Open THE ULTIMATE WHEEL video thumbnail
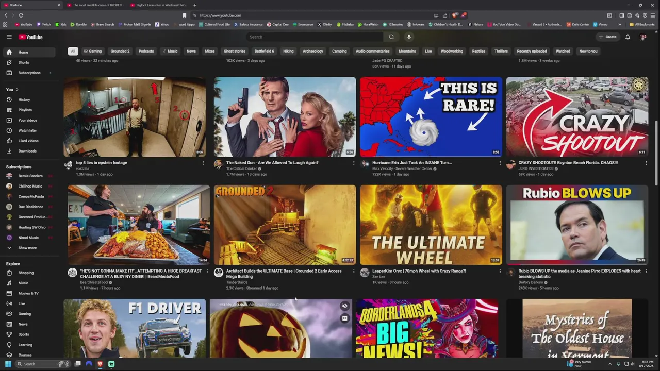The height and width of the screenshot is (371, 660). [x=431, y=225]
